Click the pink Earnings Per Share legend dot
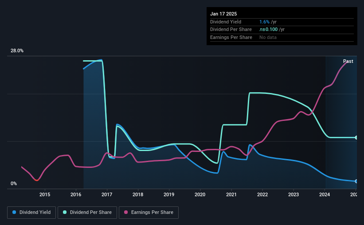364x225 pixels. click(126, 212)
